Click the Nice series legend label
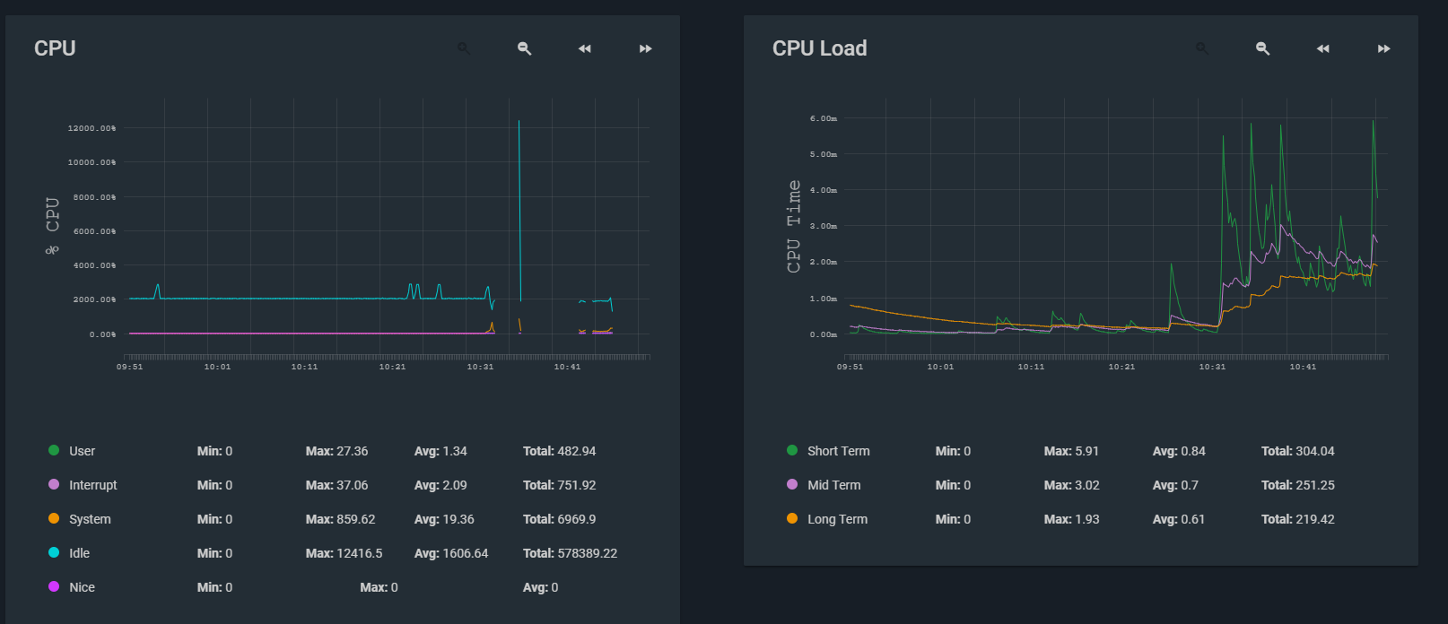Screen dimensions: 1448x624 (x=82, y=587)
